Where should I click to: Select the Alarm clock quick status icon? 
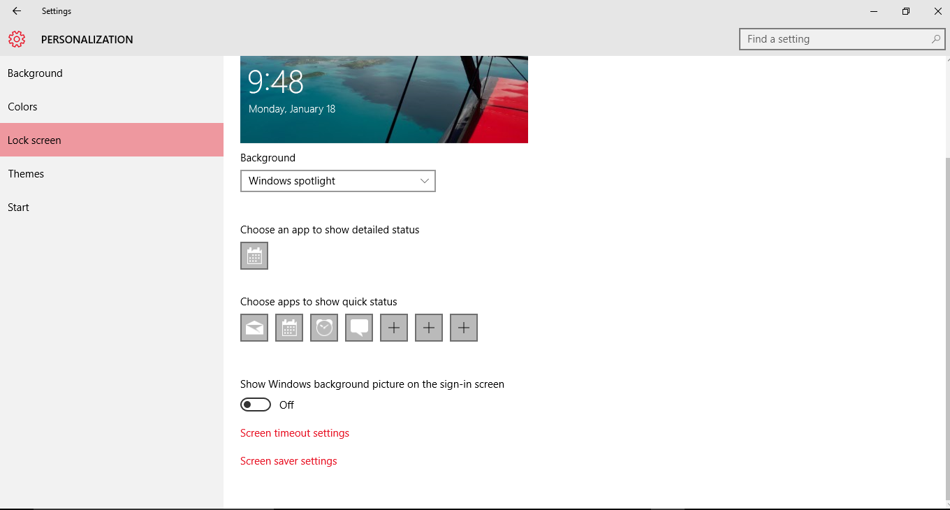pyautogui.click(x=324, y=328)
